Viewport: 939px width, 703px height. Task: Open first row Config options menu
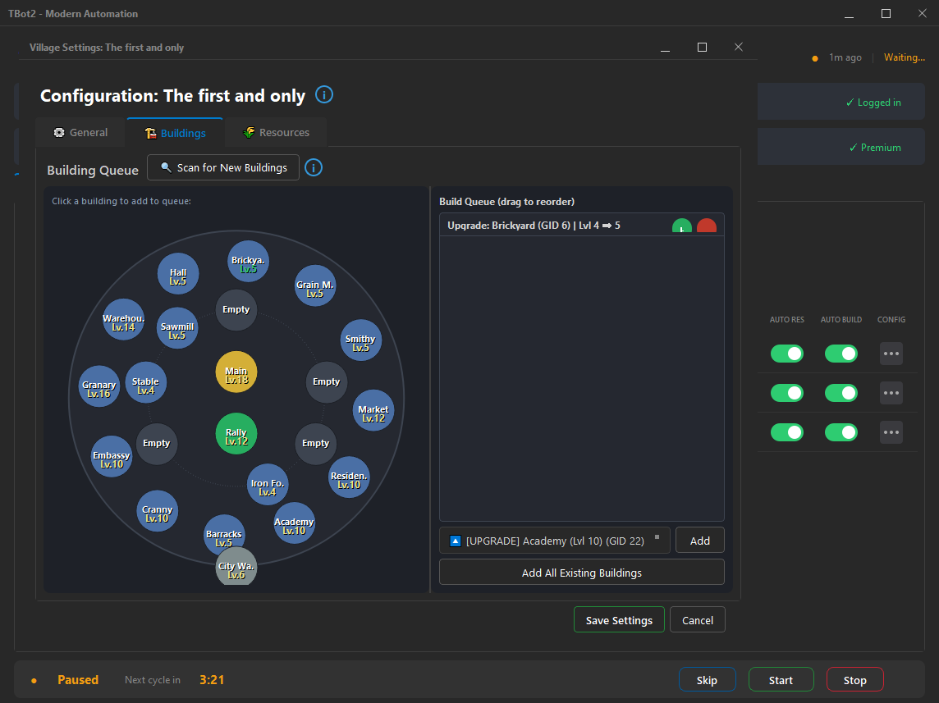click(x=891, y=354)
